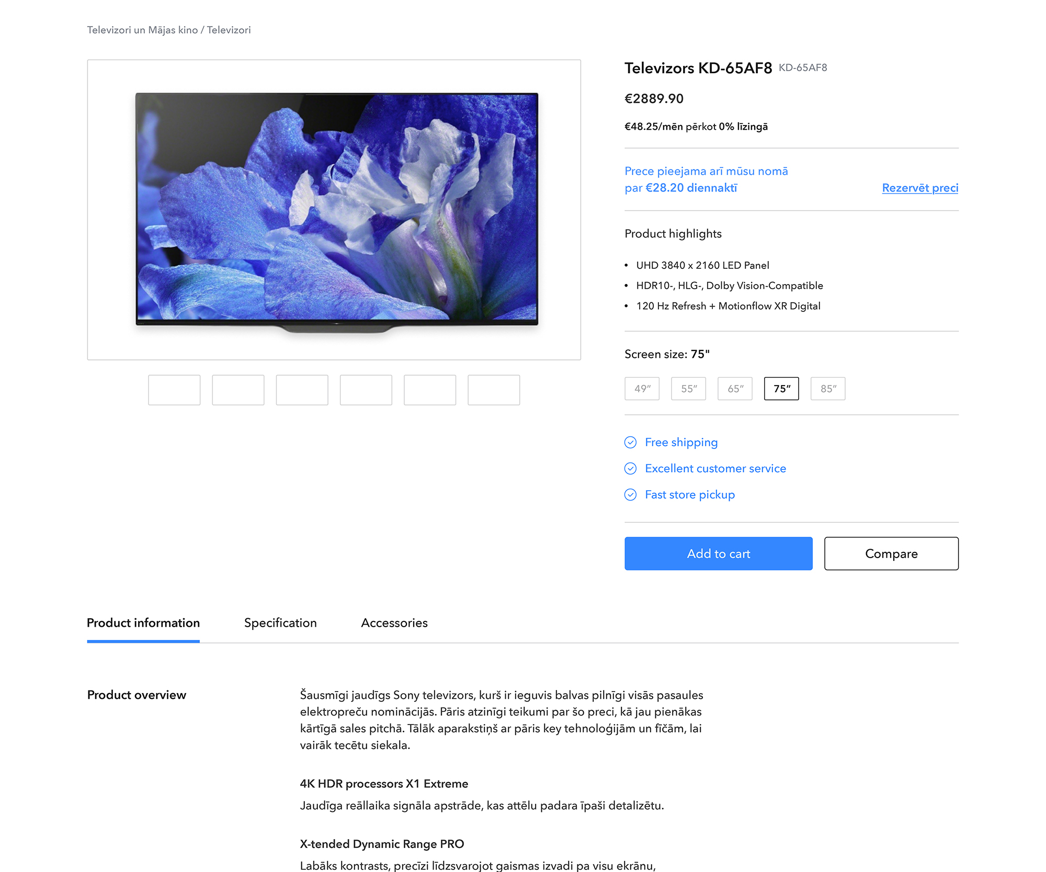Click the Product overview heading

click(x=137, y=695)
